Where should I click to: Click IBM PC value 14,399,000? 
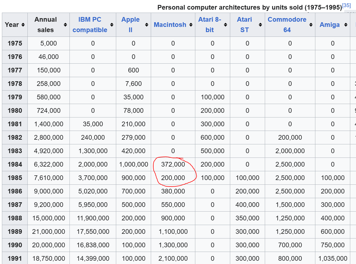click(93, 259)
